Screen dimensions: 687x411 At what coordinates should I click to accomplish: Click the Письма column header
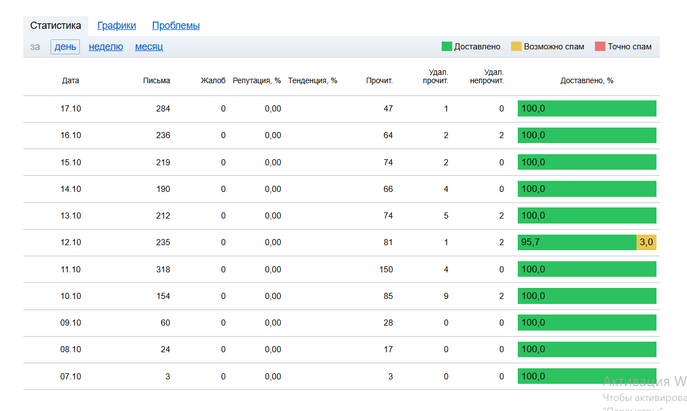[x=156, y=80]
